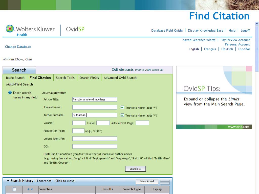This screenshot has height=194, width=259.
Task: Click the Results column header
Action: 108,189
